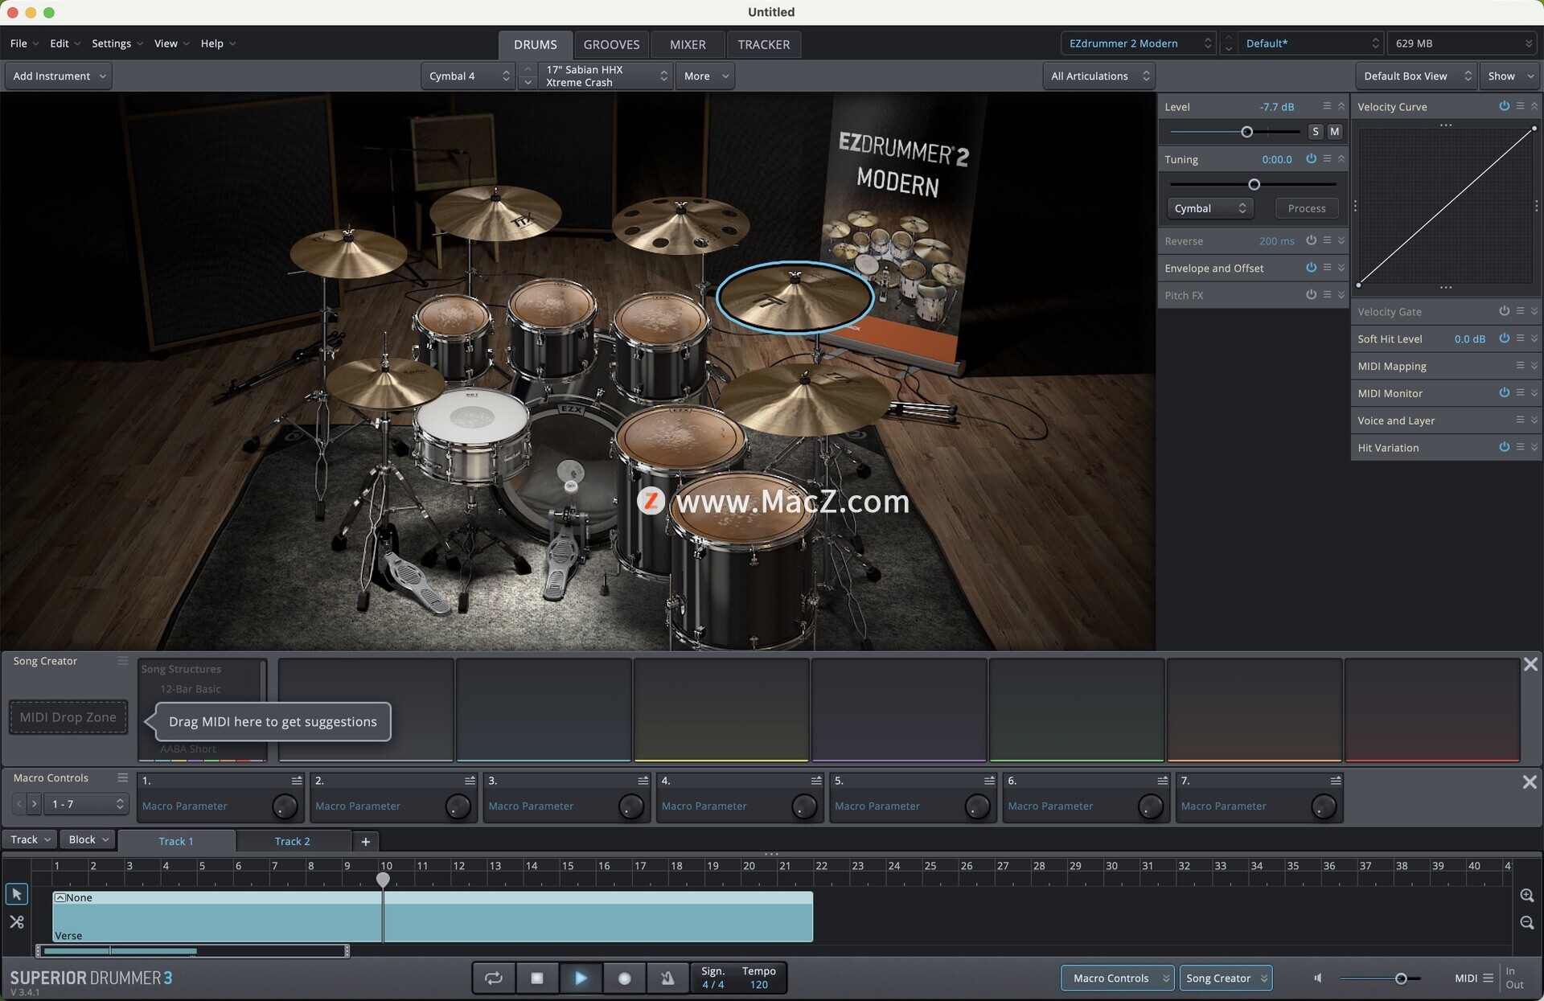The width and height of the screenshot is (1544, 1001).
Task: Select the Cymbal 4 crash in the kit
Action: pos(795,297)
